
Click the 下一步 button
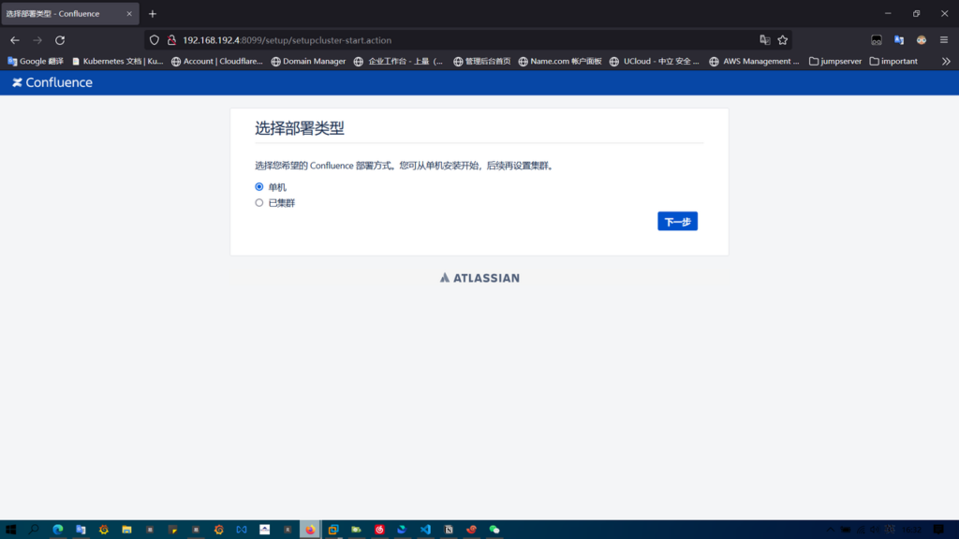click(x=677, y=222)
